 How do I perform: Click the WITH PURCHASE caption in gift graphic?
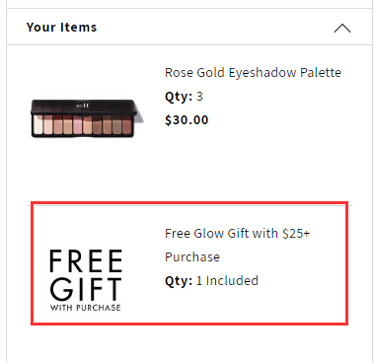[x=86, y=308]
